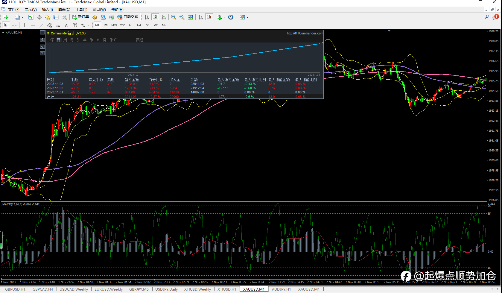Open 工具(T) menu

pos(81,10)
